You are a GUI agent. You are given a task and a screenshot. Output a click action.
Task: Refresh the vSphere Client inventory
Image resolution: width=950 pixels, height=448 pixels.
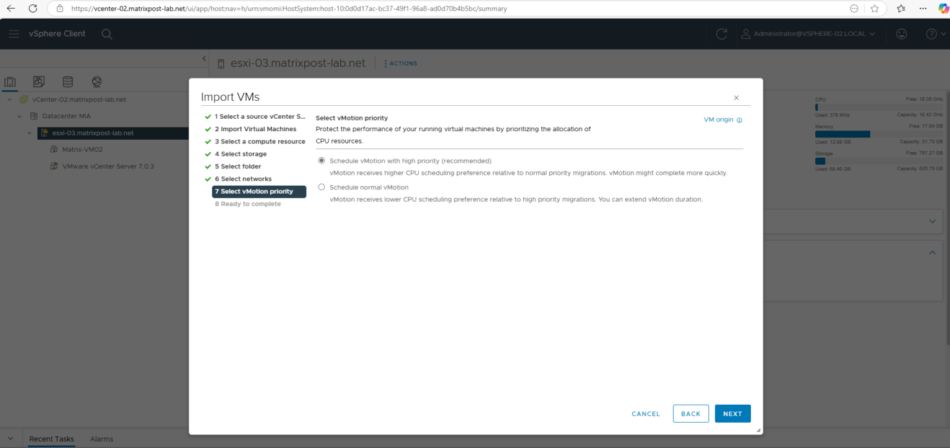coord(721,34)
